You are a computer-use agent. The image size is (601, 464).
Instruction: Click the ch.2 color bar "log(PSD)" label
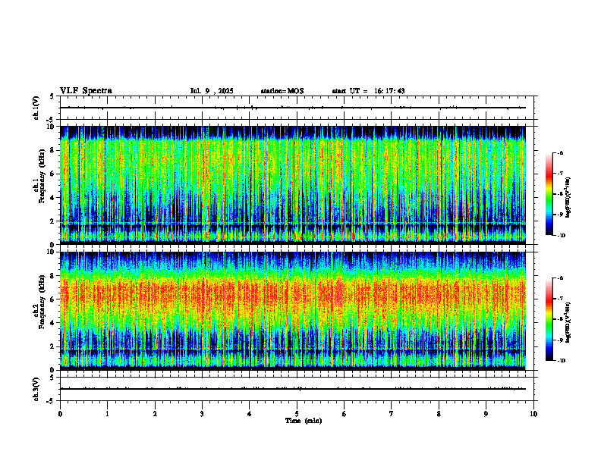(568, 322)
